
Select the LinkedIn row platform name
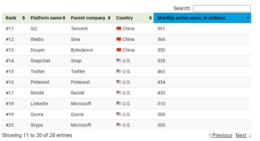[39, 103]
